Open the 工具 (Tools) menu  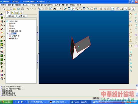coord(58,5)
